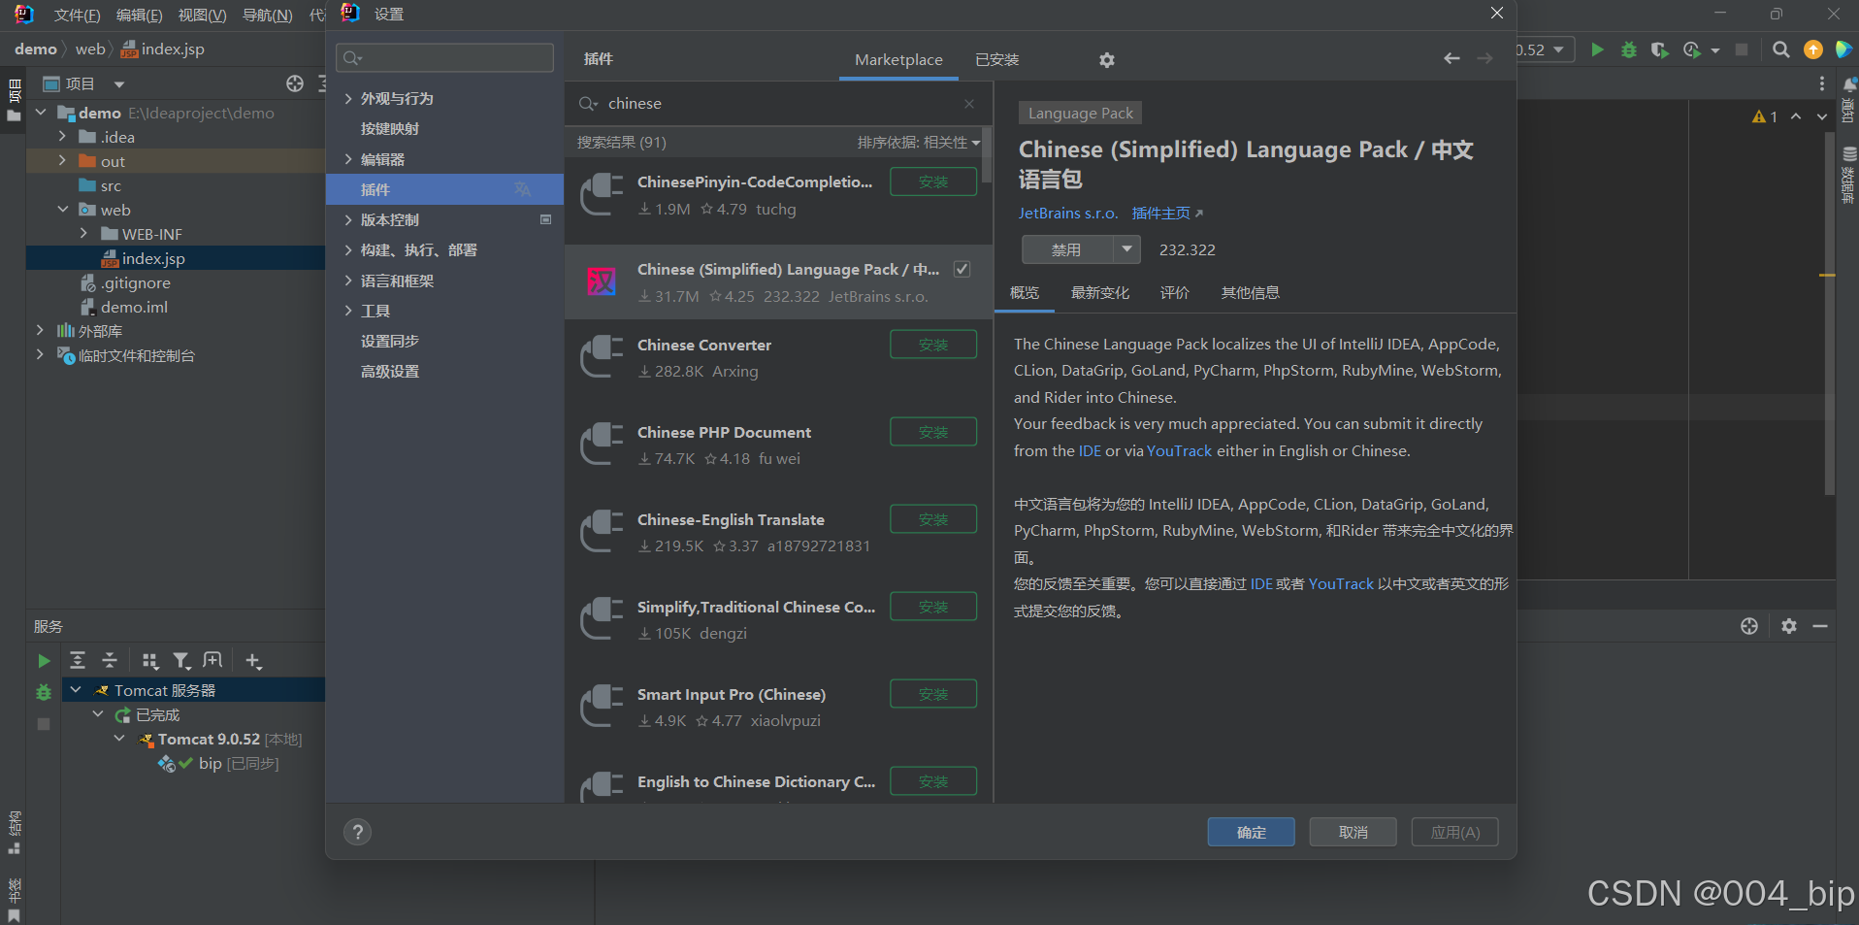Disable the language pack with 禁用 button
The width and height of the screenshot is (1859, 925).
pos(1066,249)
